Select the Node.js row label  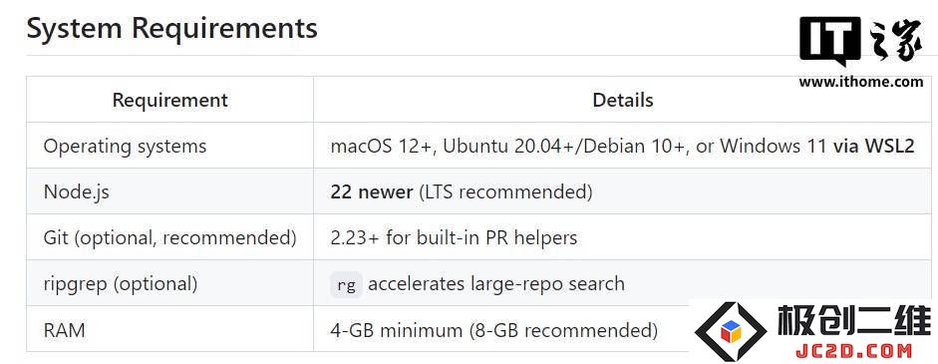(77, 192)
